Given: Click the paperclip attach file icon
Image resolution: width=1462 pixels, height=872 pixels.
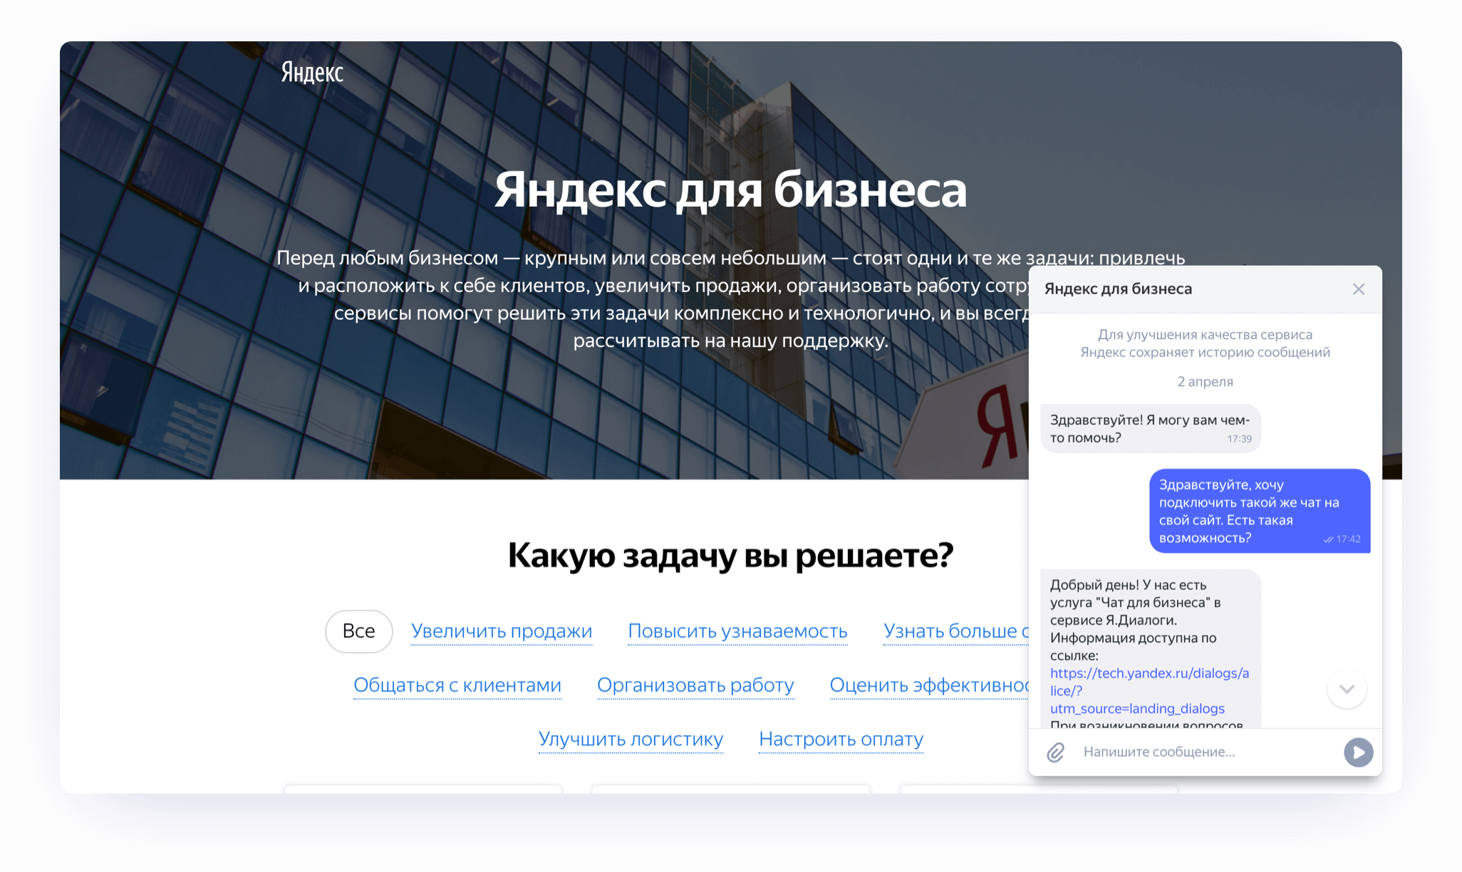Looking at the screenshot, I should 1055,752.
